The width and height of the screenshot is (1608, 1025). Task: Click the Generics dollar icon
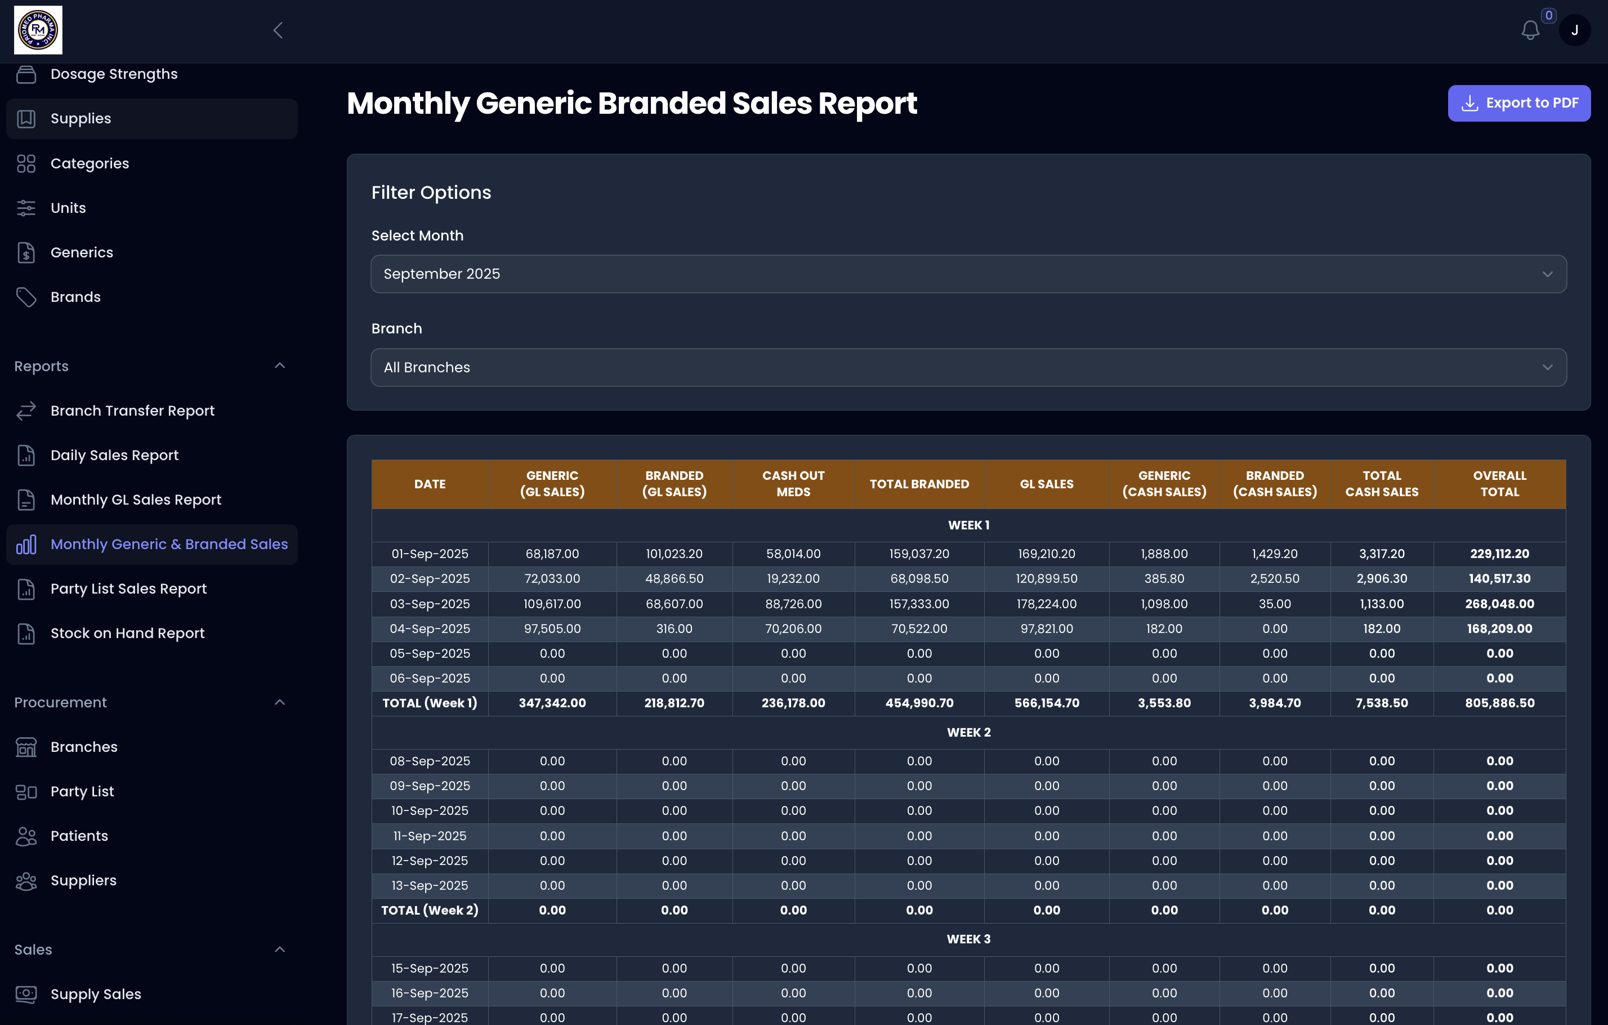pos(26,252)
